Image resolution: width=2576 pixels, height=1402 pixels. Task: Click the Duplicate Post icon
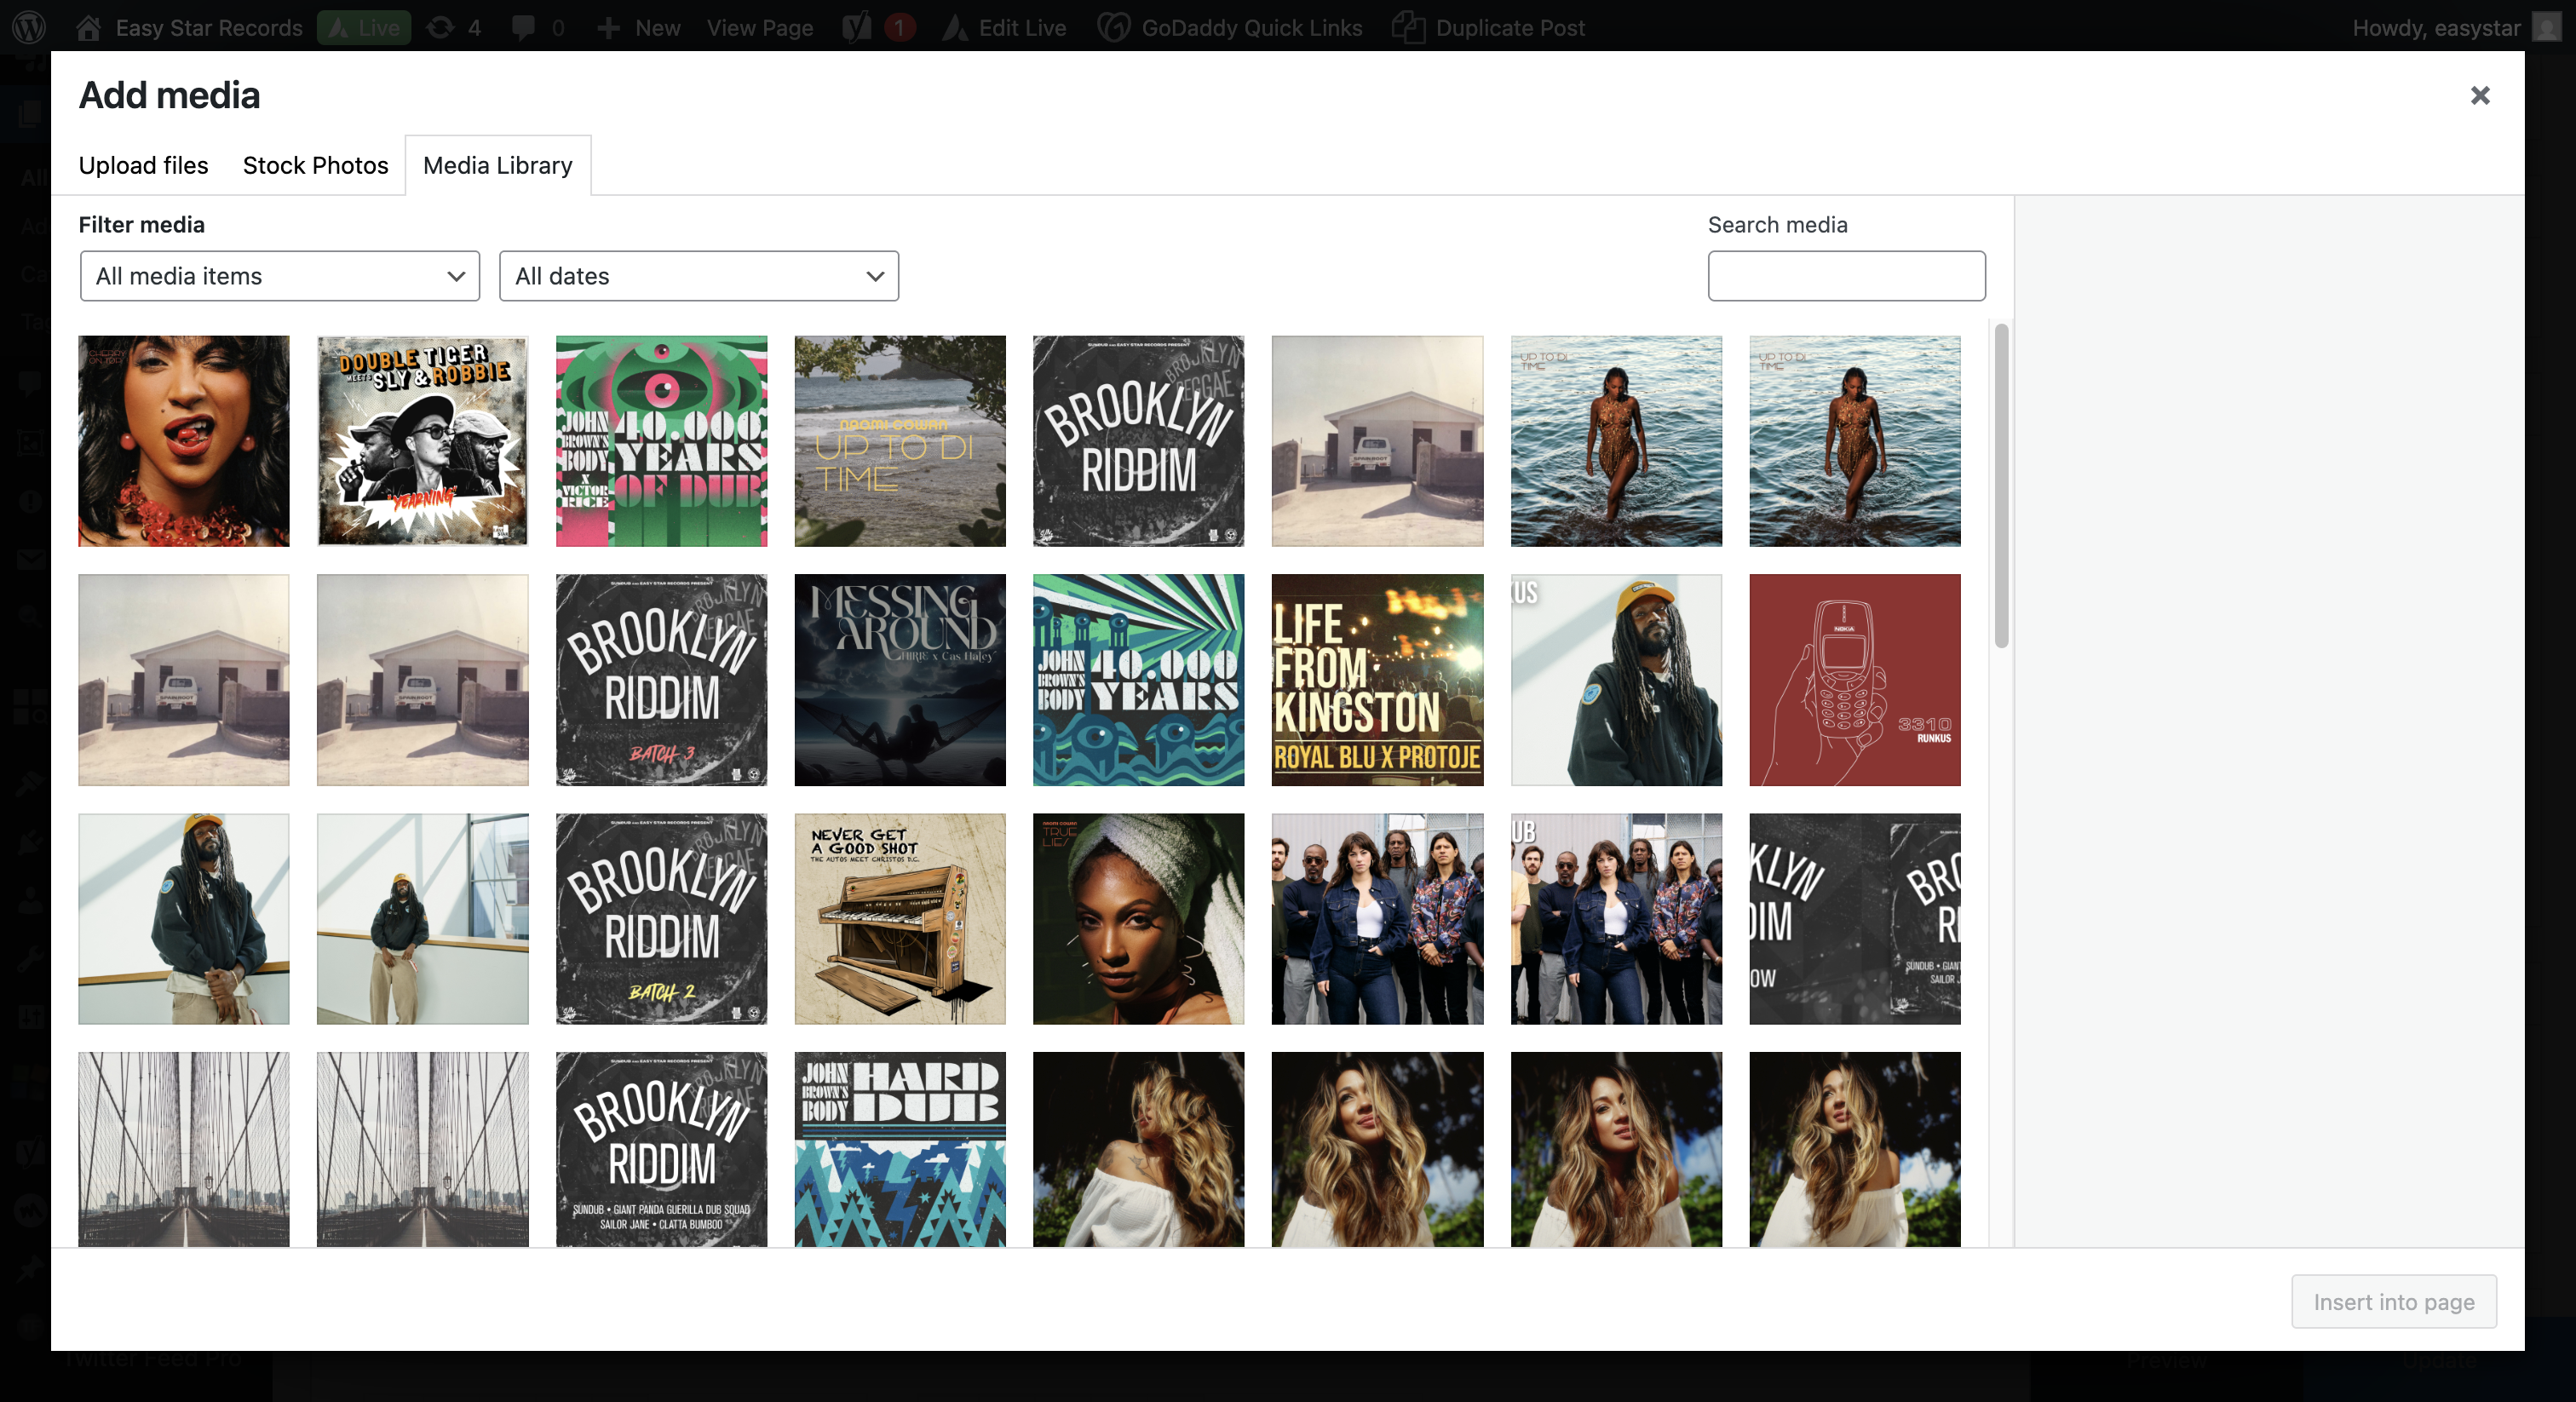[1408, 27]
